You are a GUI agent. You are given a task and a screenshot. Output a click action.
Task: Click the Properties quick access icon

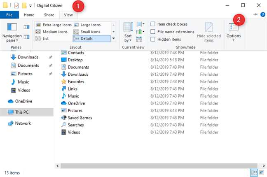click(x=16, y=6)
